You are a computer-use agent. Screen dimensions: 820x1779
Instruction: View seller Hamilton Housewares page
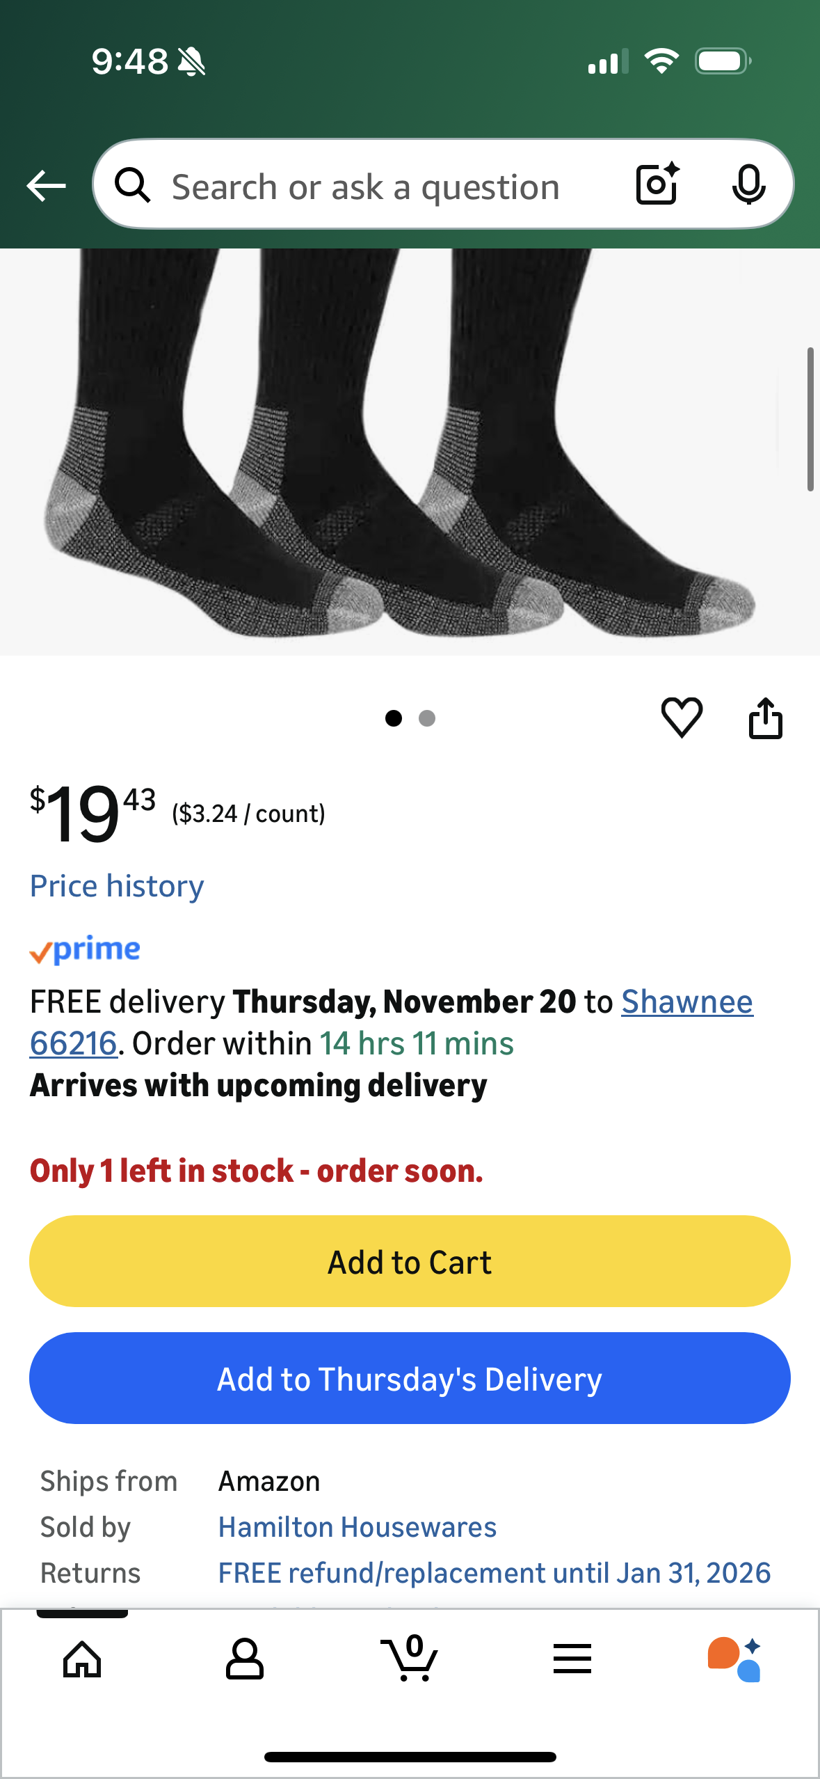(x=357, y=1527)
